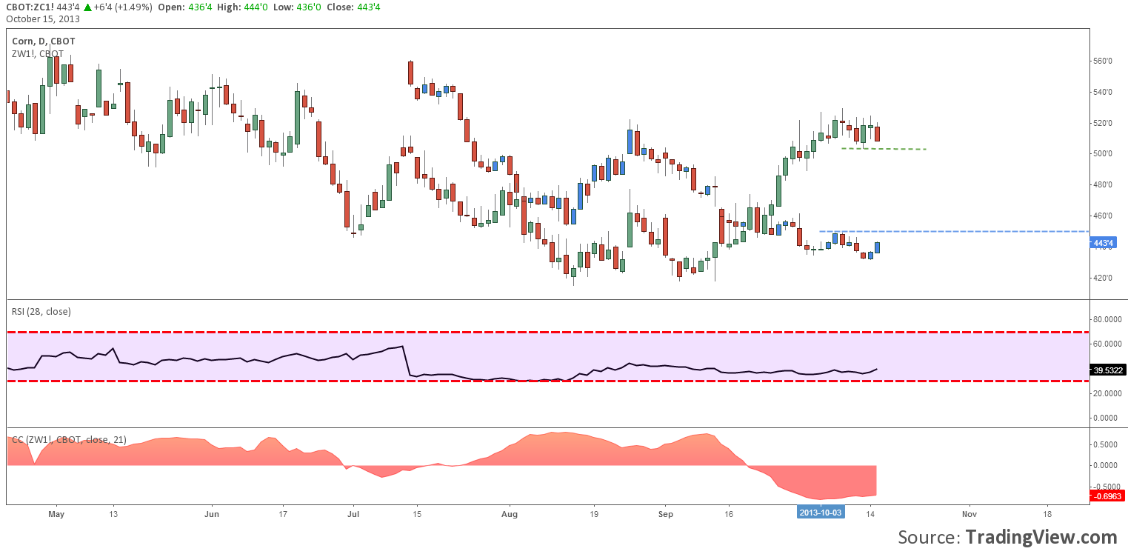Click the 'Jul' time axis label

tap(353, 513)
